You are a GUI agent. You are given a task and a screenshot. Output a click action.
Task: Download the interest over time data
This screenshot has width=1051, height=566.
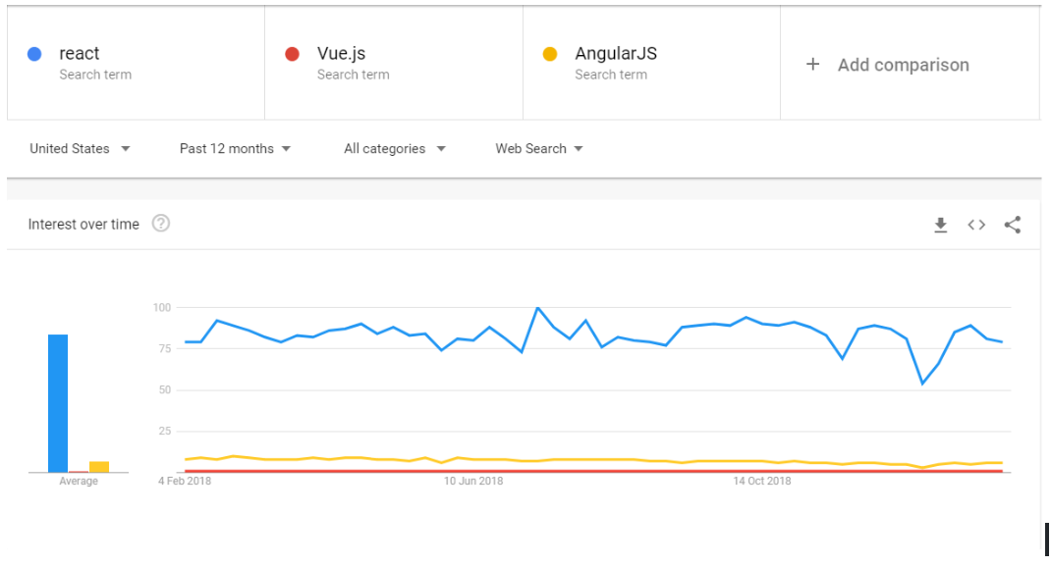point(940,225)
